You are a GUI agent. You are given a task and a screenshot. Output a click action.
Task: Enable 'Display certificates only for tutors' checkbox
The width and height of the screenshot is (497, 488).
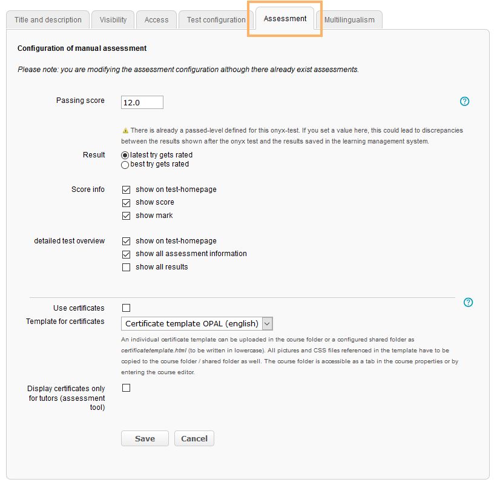pyautogui.click(x=127, y=388)
